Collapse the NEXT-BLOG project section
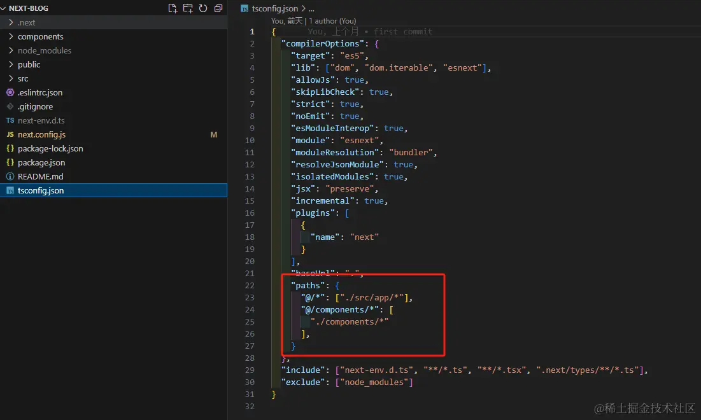Screen dimensions: 701x420 coord(4,8)
